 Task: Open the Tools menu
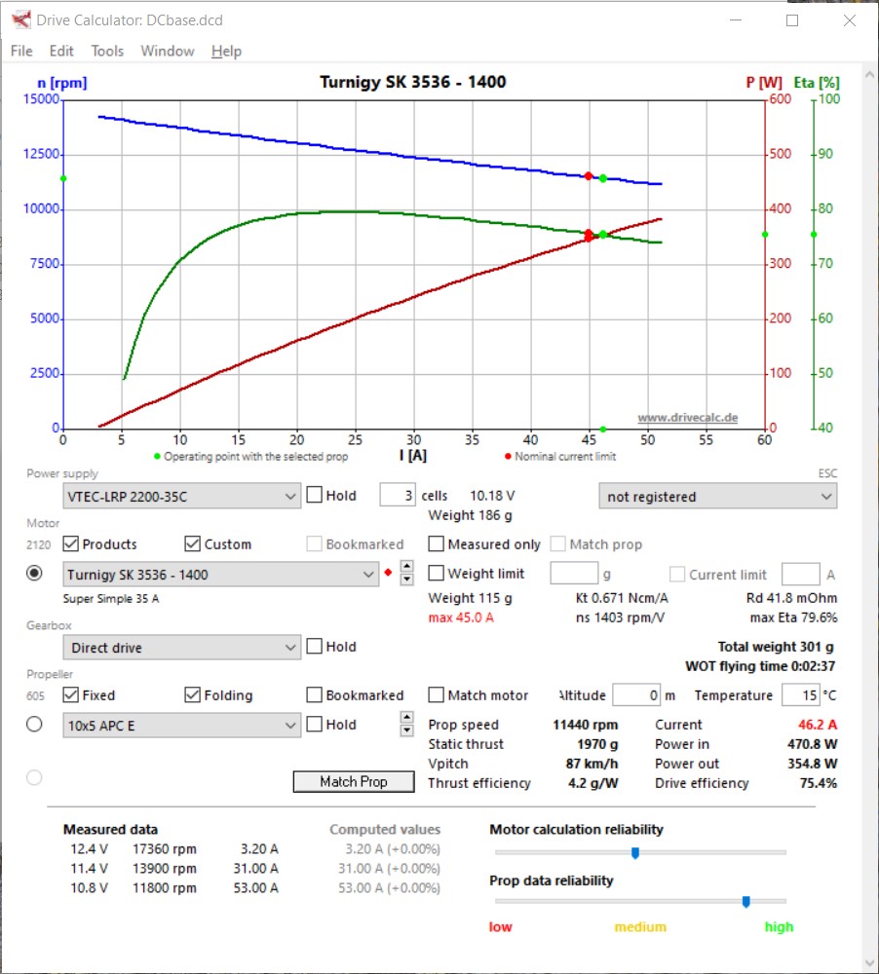(x=107, y=51)
